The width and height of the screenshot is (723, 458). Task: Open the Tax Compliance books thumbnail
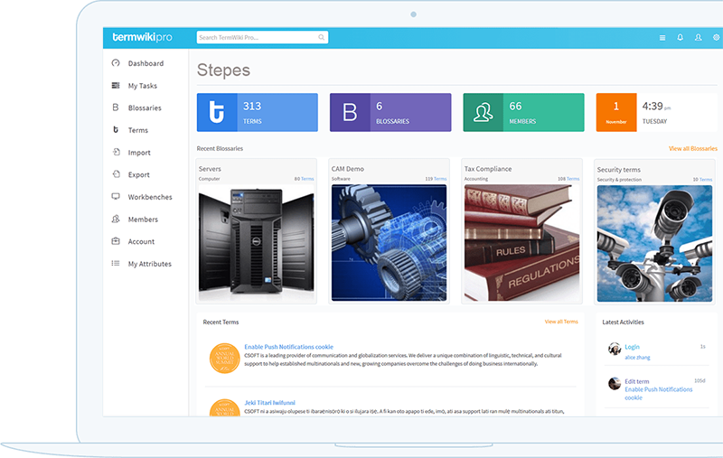pos(521,243)
